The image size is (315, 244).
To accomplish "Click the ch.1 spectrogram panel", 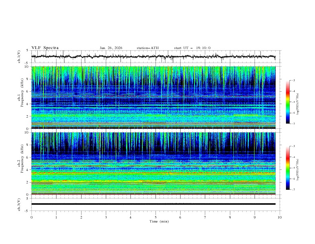I will 153,97.
